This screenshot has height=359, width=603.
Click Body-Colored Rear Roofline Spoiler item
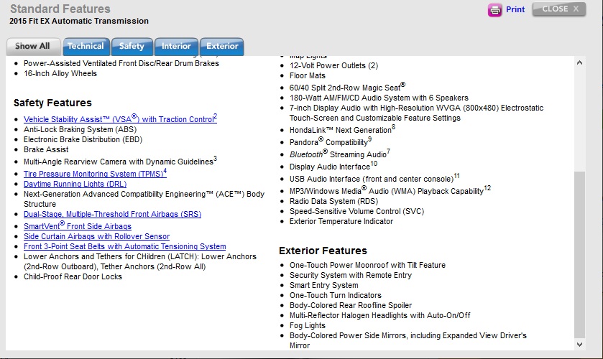(350, 305)
